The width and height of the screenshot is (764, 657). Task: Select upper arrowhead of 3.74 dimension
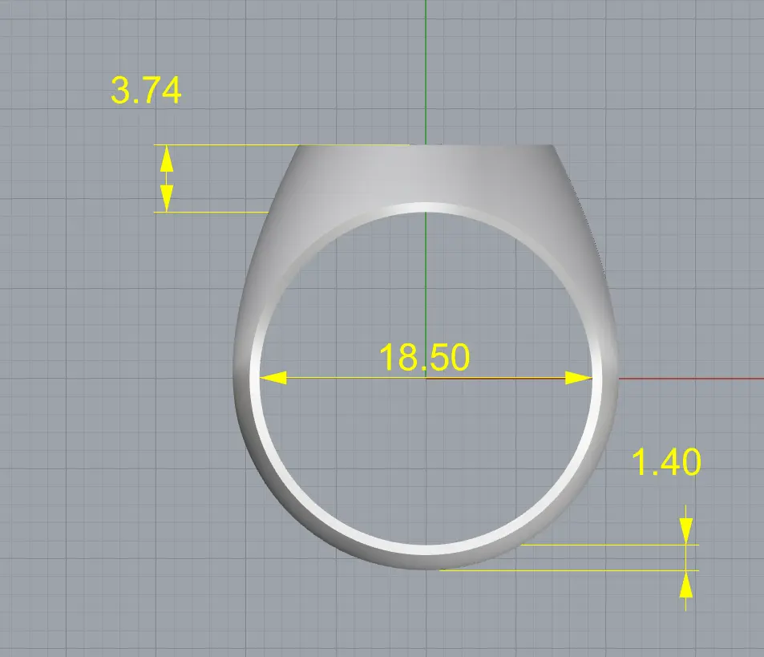[x=166, y=156]
